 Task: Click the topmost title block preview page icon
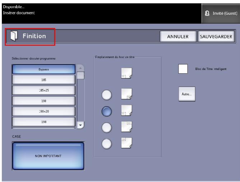point(126,74)
